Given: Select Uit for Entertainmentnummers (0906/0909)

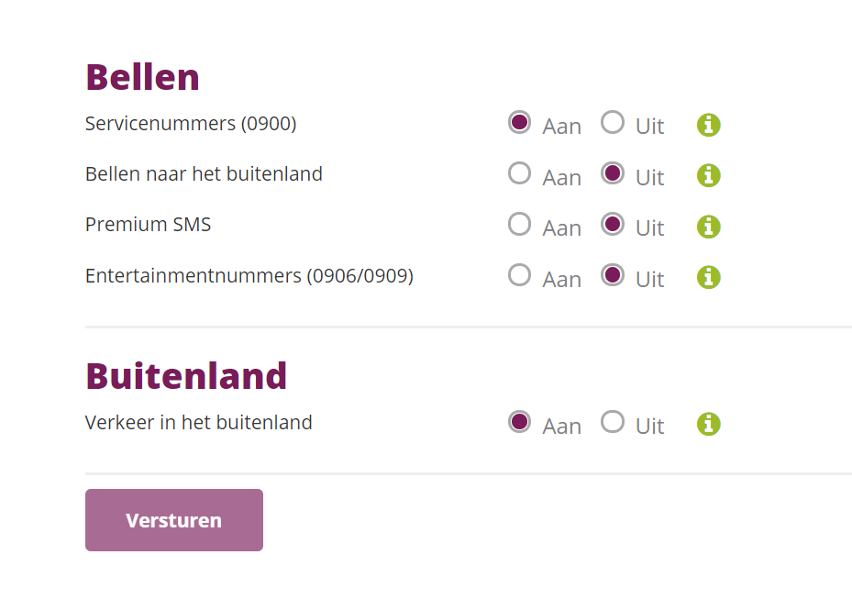Looking at the screenshot, I should point(613,274).
